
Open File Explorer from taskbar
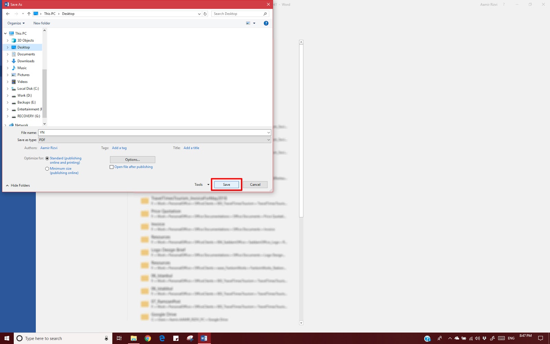click(x=134, y=338)
